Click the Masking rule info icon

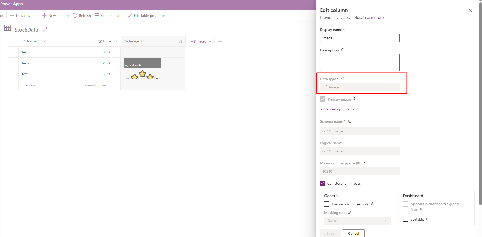click(349, 212)
